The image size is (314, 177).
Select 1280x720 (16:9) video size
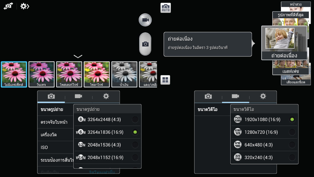pos(264,132)
